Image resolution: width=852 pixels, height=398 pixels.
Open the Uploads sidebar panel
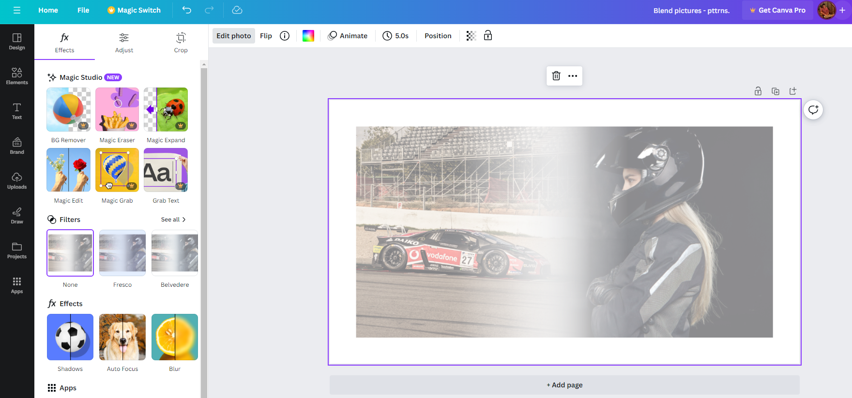(x=17, y=181)
